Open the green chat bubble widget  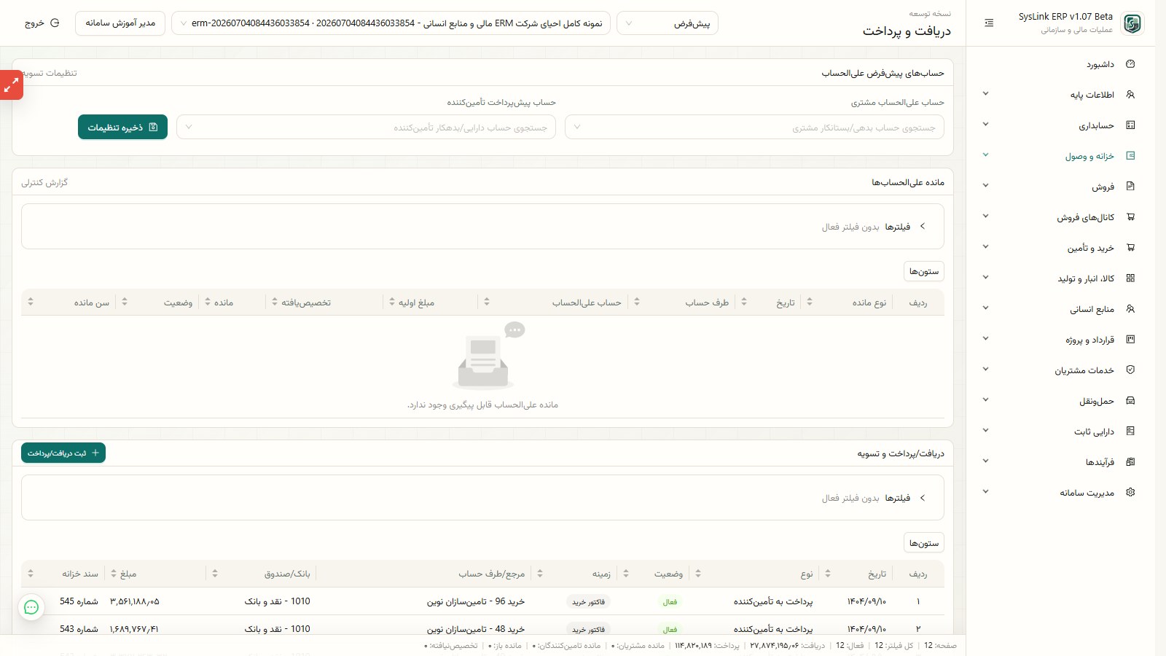coord(31,607)
